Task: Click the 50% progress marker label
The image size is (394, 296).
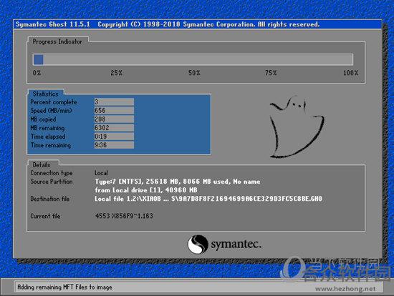Action: 194,73
